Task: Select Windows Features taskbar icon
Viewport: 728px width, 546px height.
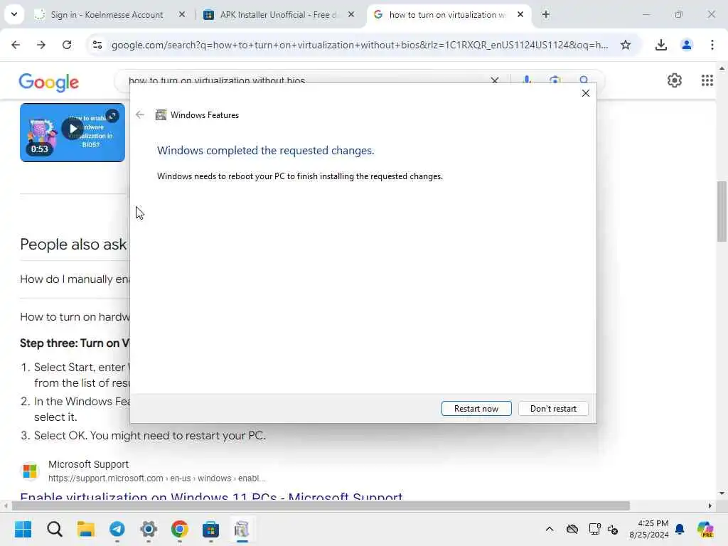Action: (x=242, y=529)
